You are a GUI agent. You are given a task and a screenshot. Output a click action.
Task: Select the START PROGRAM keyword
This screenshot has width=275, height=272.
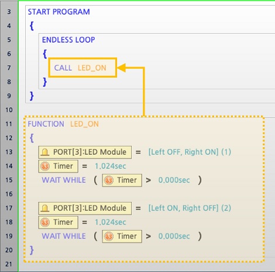click(x=59, y=12)
